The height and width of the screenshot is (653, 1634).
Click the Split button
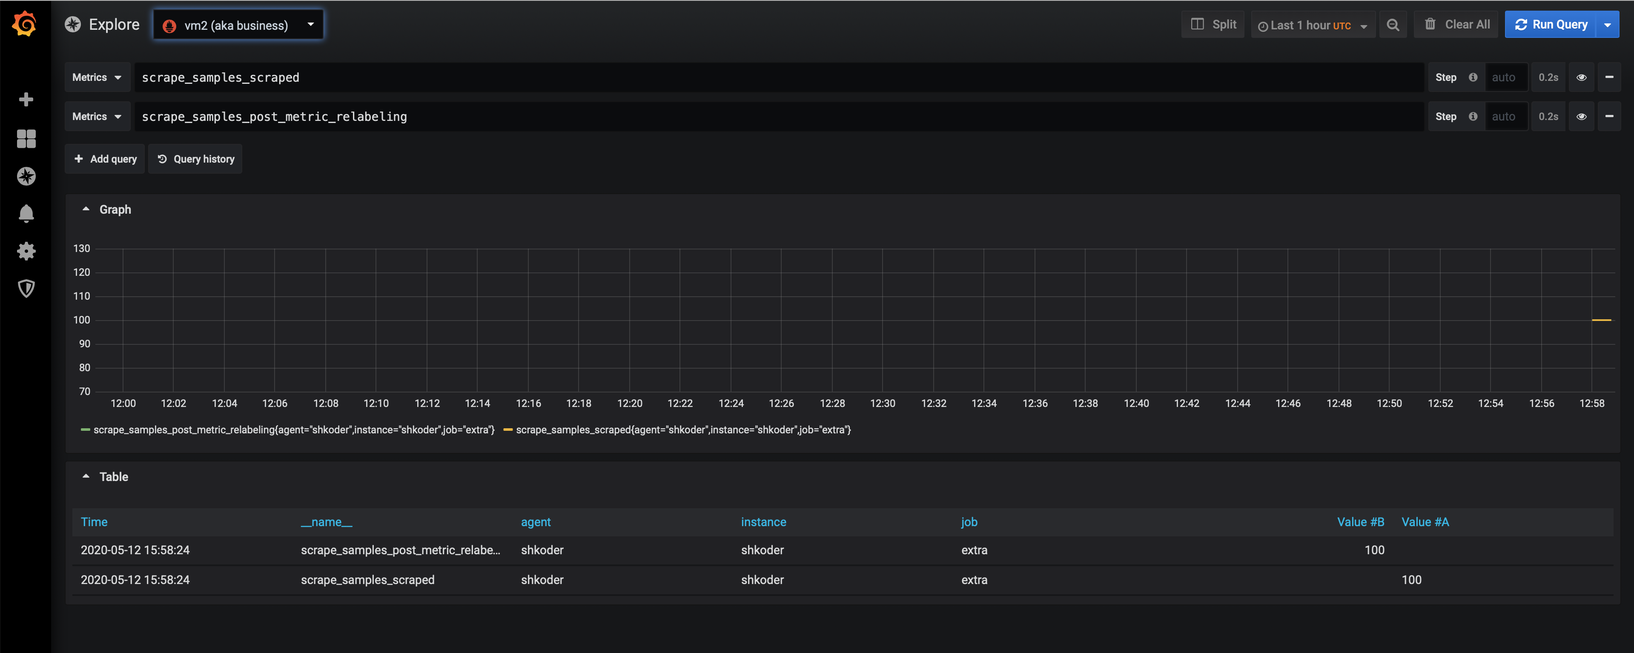pos(1213,25)
